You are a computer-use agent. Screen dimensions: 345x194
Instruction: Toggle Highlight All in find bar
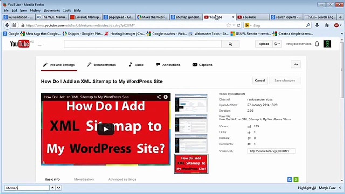tap(307, 188)
